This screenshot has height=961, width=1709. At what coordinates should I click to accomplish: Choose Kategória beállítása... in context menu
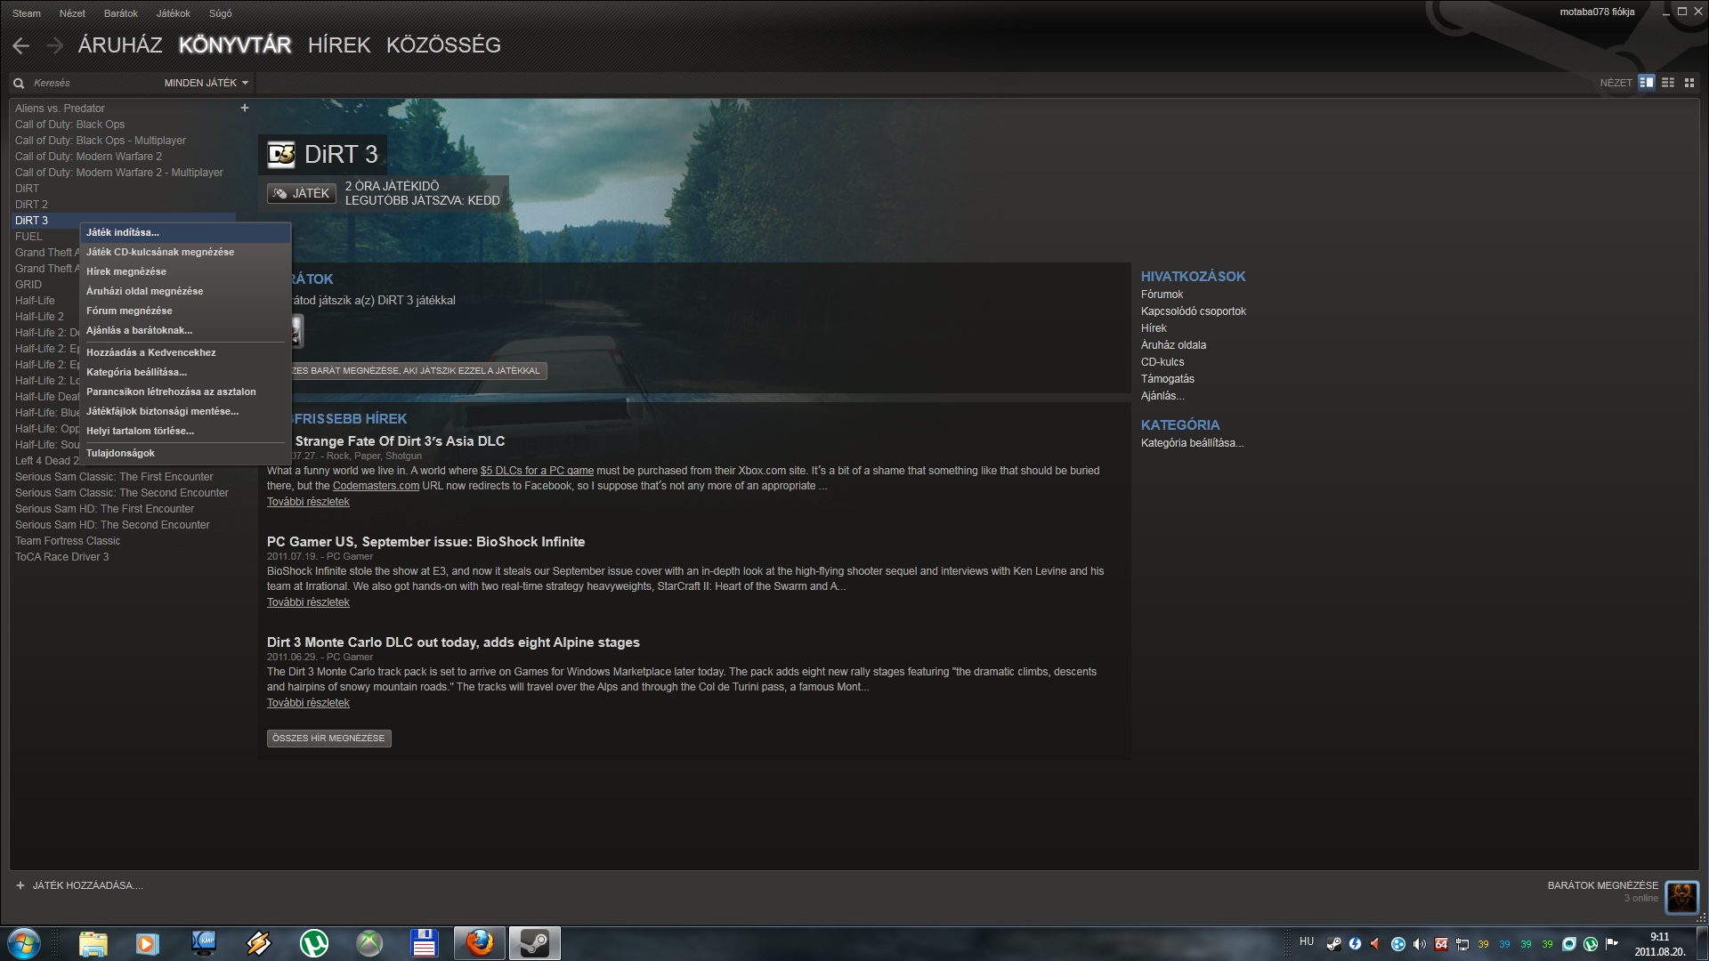click(x=185, y=372)
